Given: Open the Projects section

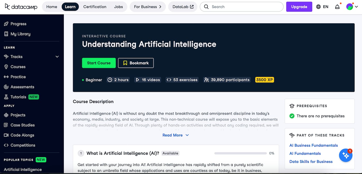Looking at the screenshot, I should [x=18, y=115].
